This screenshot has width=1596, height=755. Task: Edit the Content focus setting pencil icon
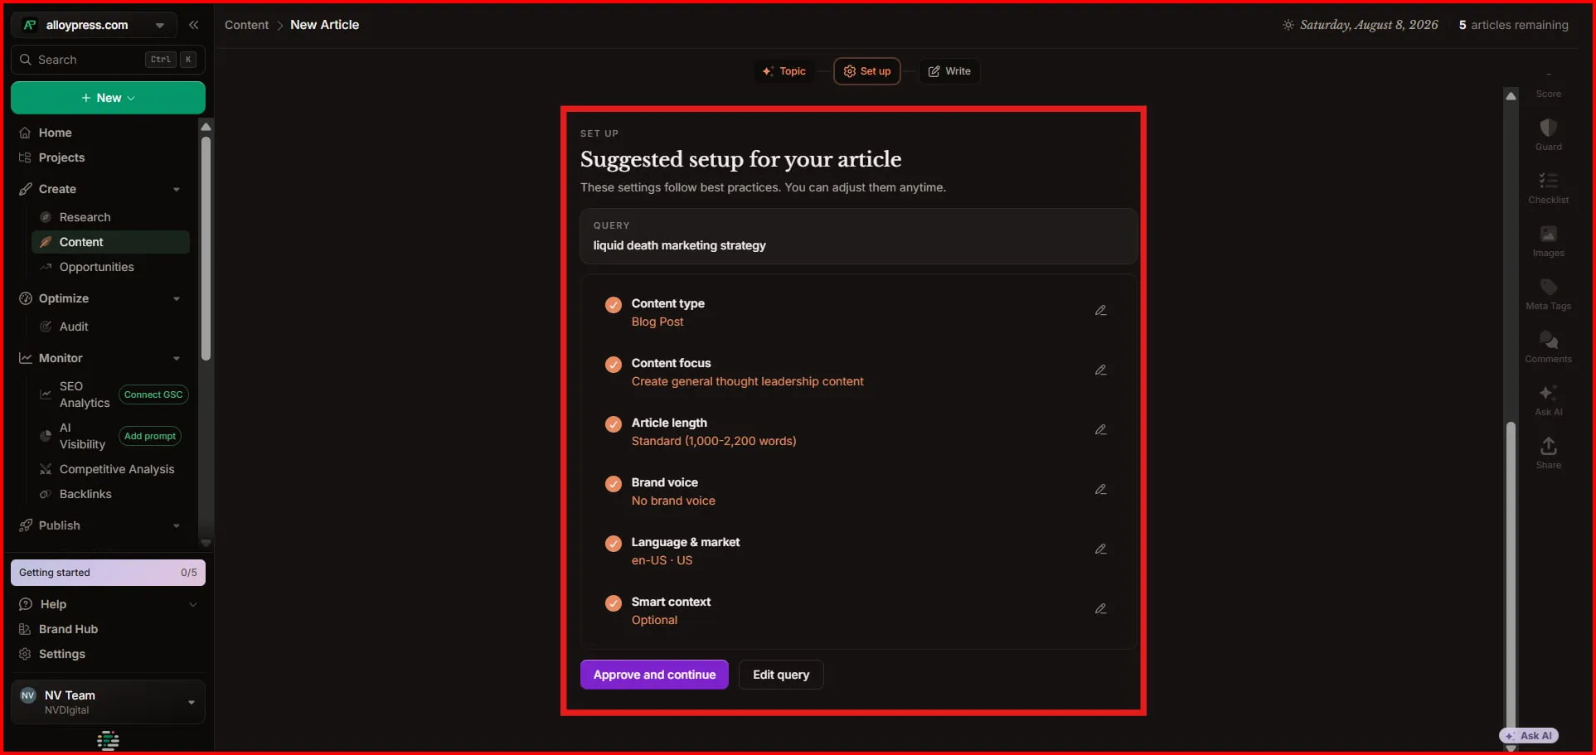point(1100,370)
